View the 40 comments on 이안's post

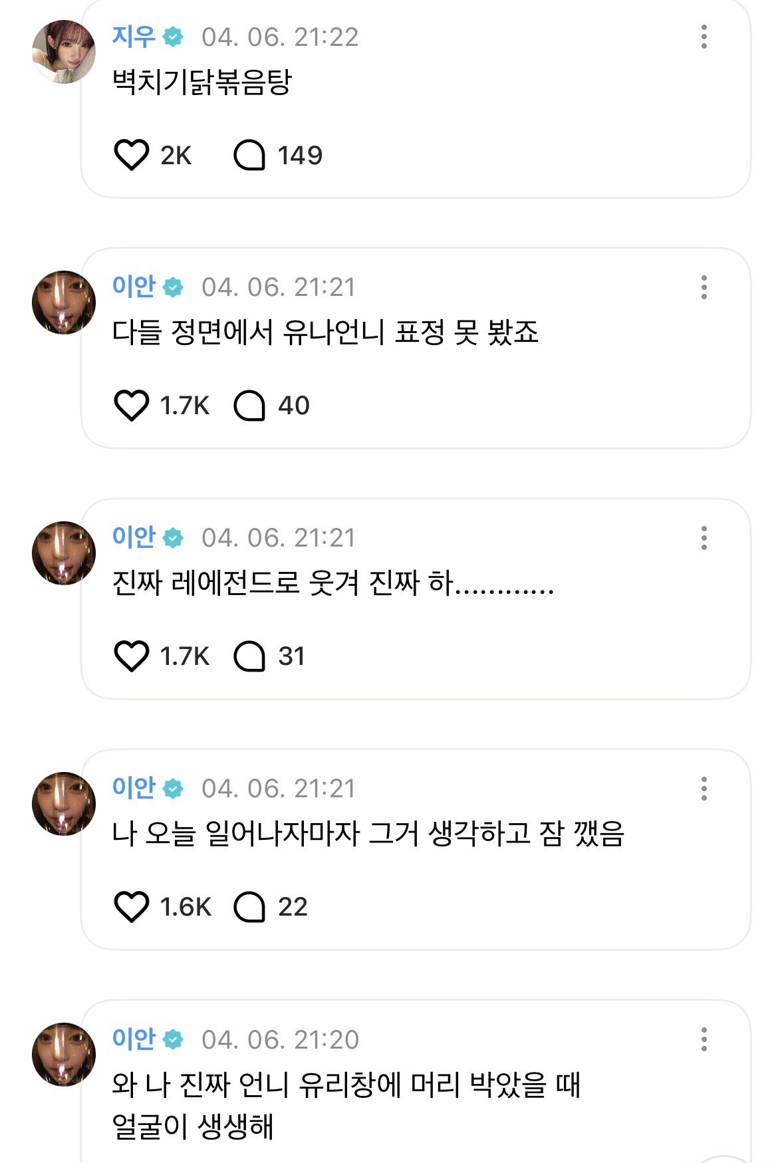(249, 406)
